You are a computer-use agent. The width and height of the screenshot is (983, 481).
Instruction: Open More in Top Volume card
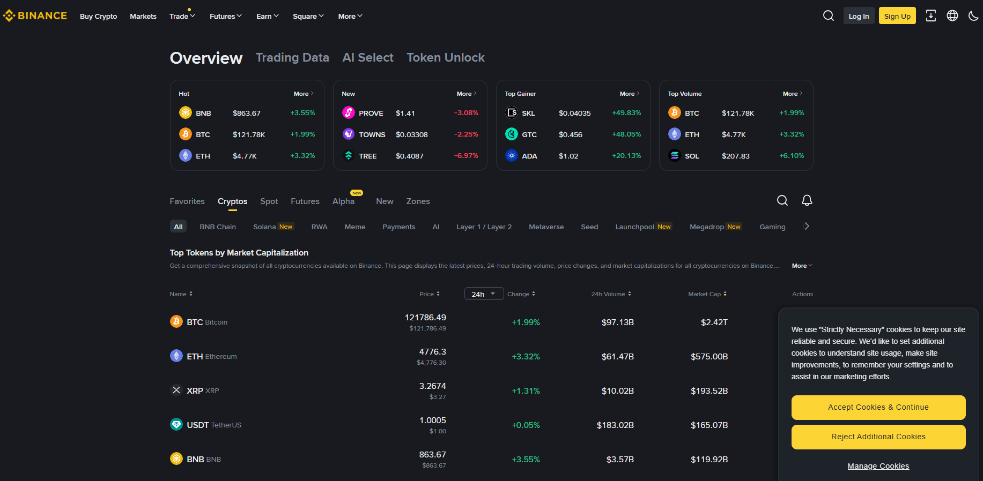[x=793, y=94]
